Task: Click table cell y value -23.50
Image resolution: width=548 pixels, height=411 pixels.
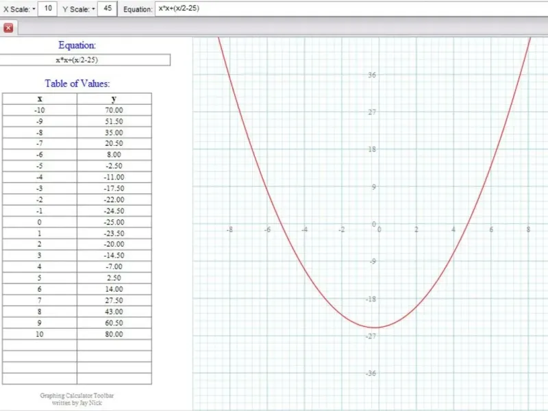Action: [114, 233]
